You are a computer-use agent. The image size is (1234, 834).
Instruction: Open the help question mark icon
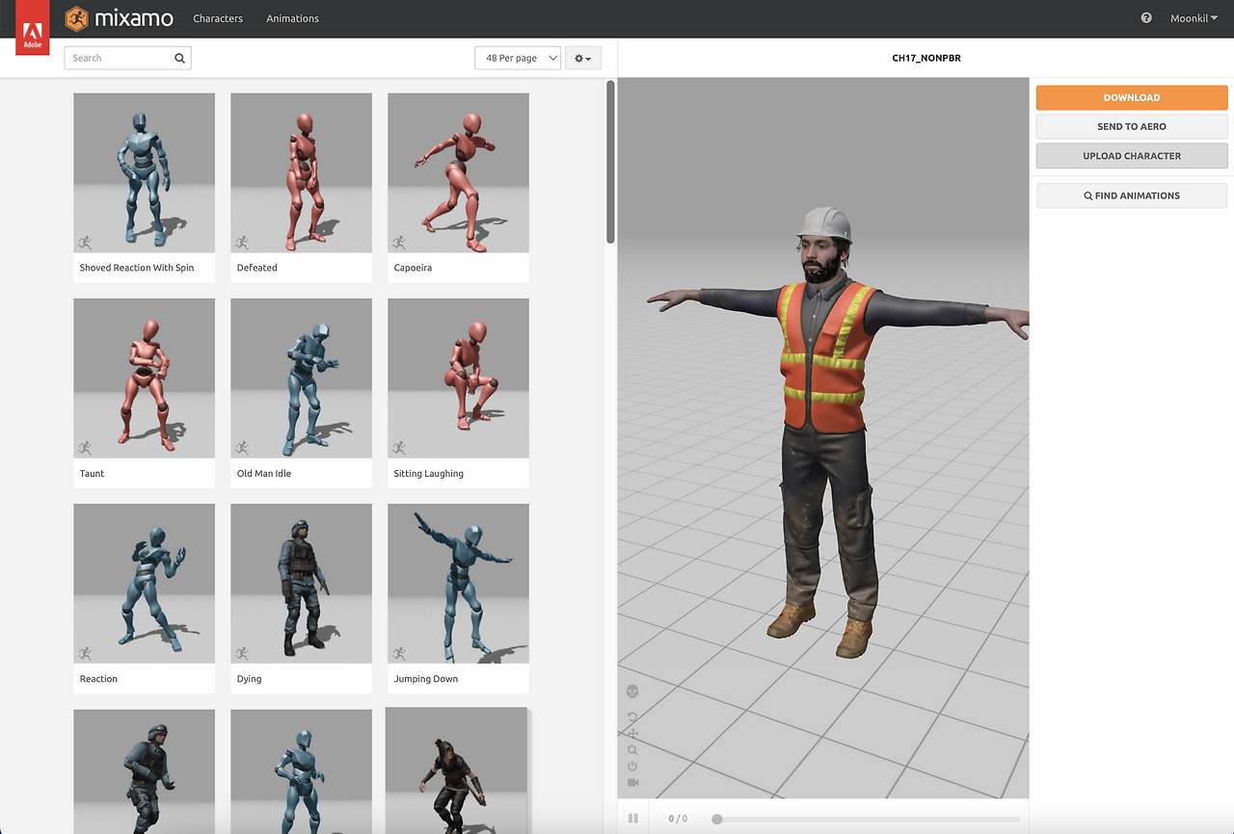1146,18
